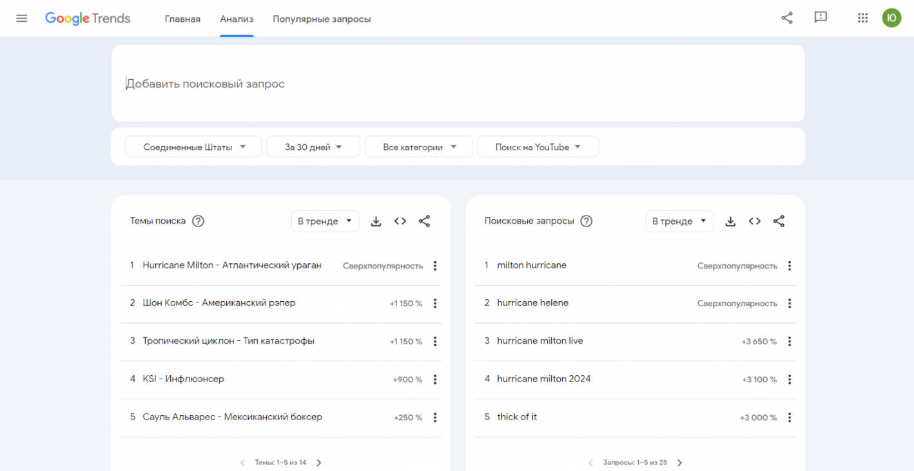914x471 pixels.
Task: Open В тренде dropdown for queries
Action: 679,221
